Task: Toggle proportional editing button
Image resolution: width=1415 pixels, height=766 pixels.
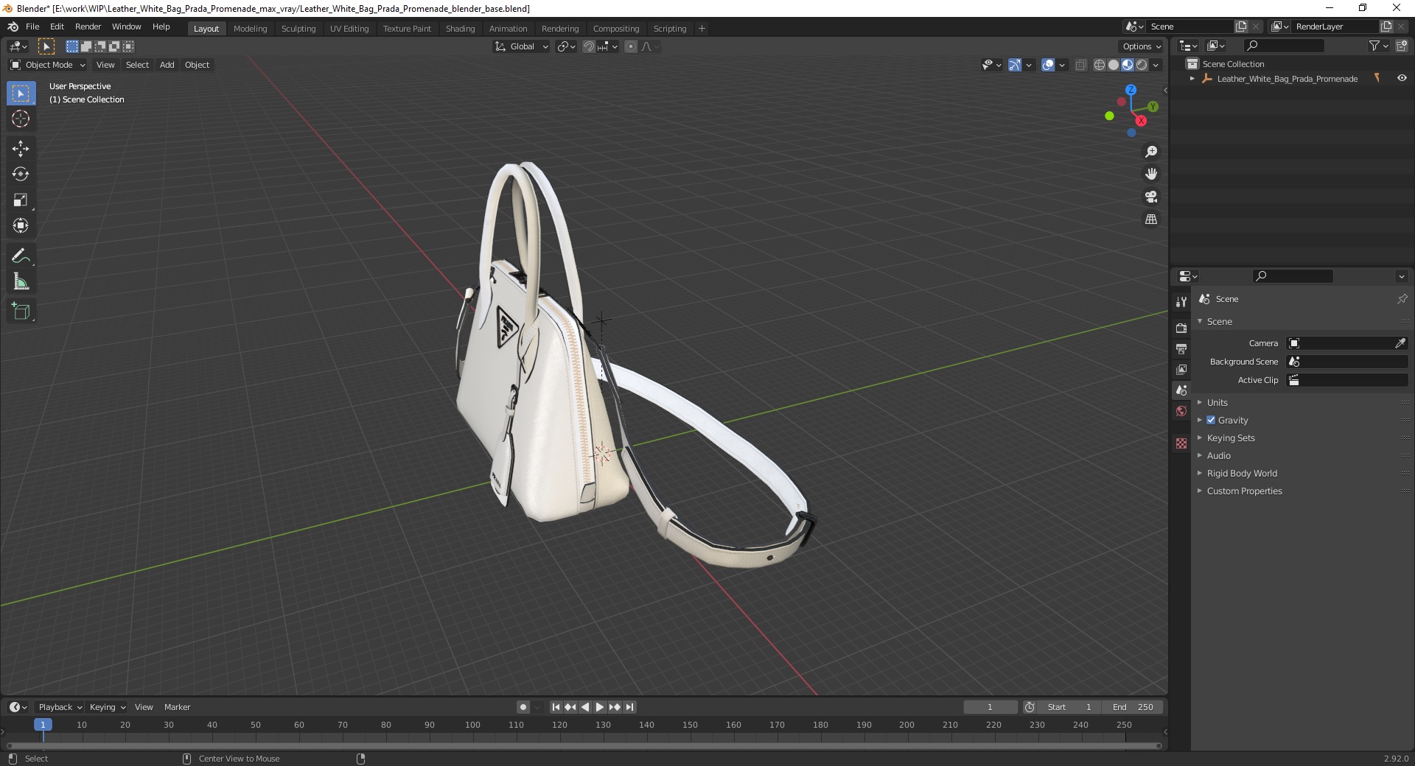Action: [x=631, y=46]
